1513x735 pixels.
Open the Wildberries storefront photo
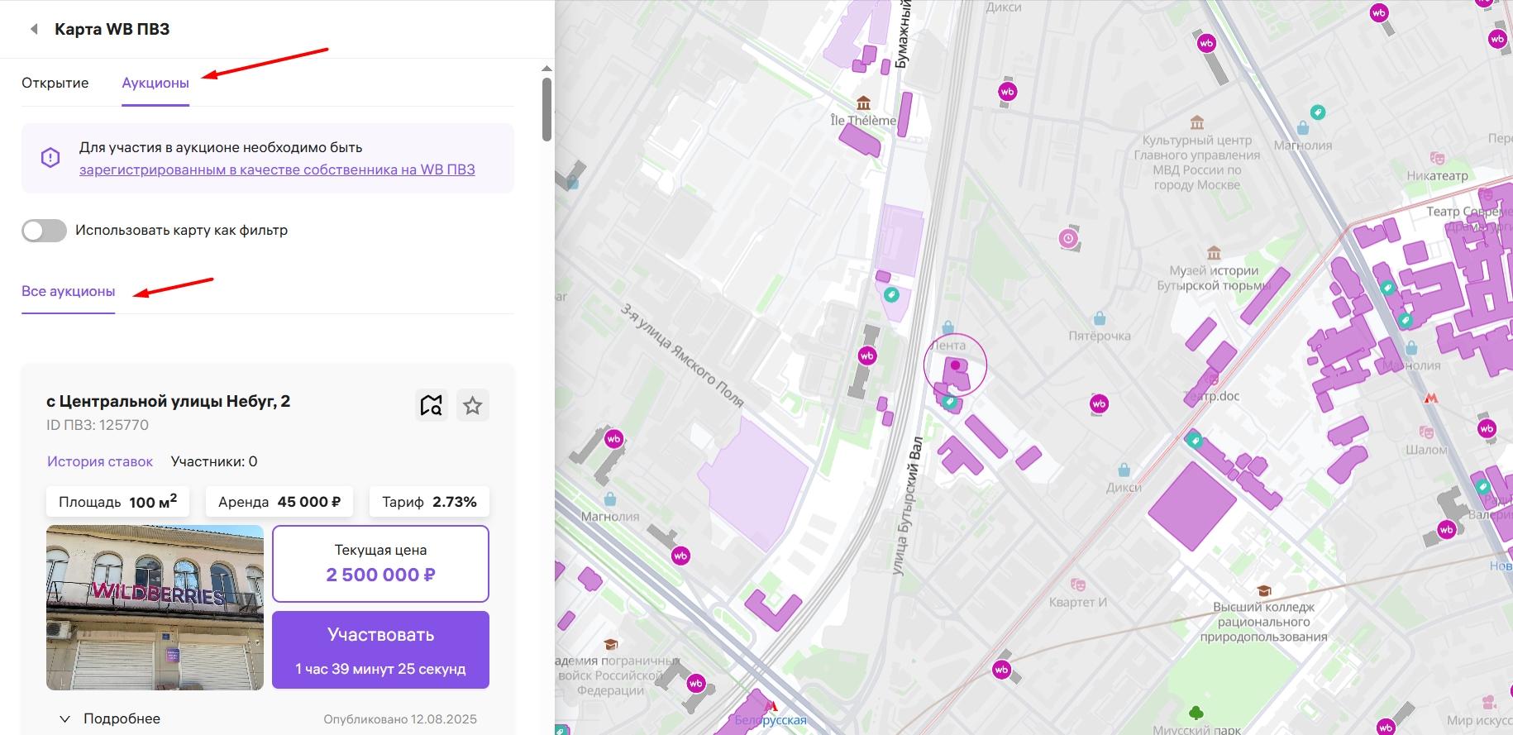coord(155,608)
